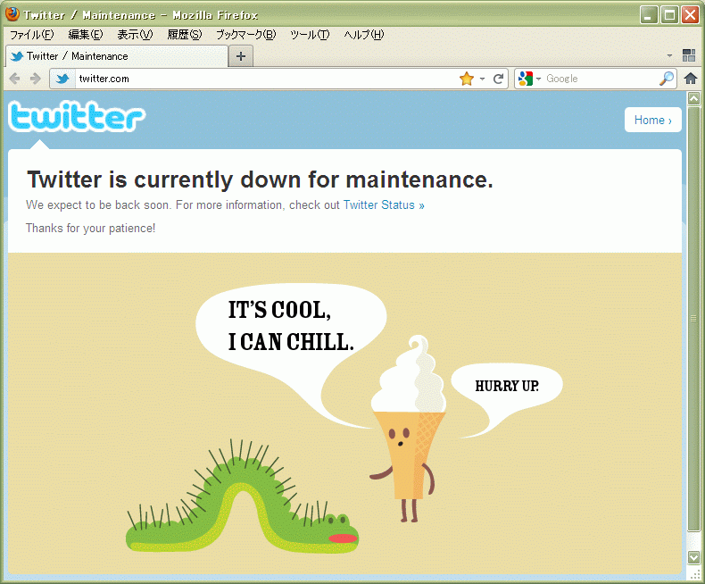Close the Firefox window
This screenshot has height=584, width=705.
[x=690, y=15]
